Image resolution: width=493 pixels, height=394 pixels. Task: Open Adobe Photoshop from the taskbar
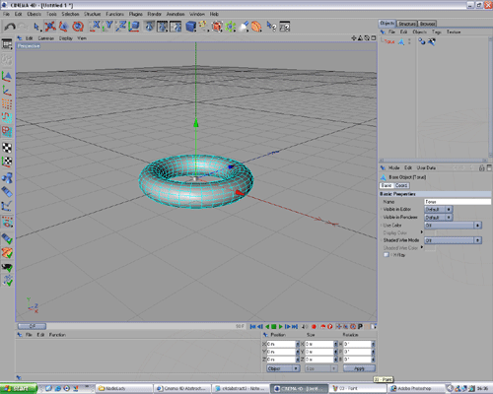click(x=414, y=388)
